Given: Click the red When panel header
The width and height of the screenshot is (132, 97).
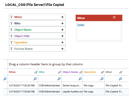Looking at the screenshot, I should pos(99,18).
